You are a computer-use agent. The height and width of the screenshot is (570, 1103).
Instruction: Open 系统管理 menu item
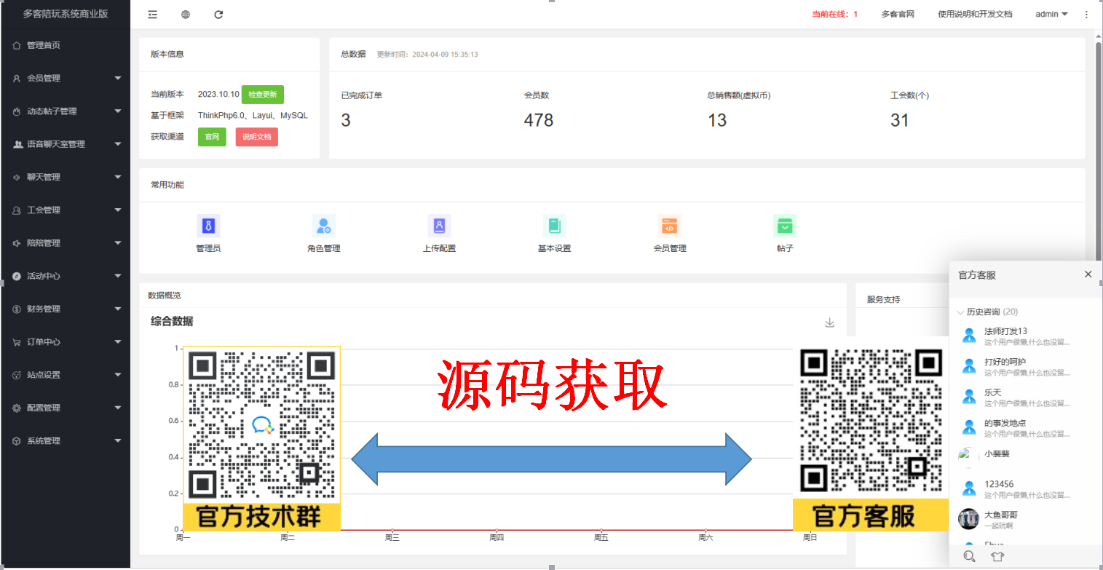coord(66,440)
